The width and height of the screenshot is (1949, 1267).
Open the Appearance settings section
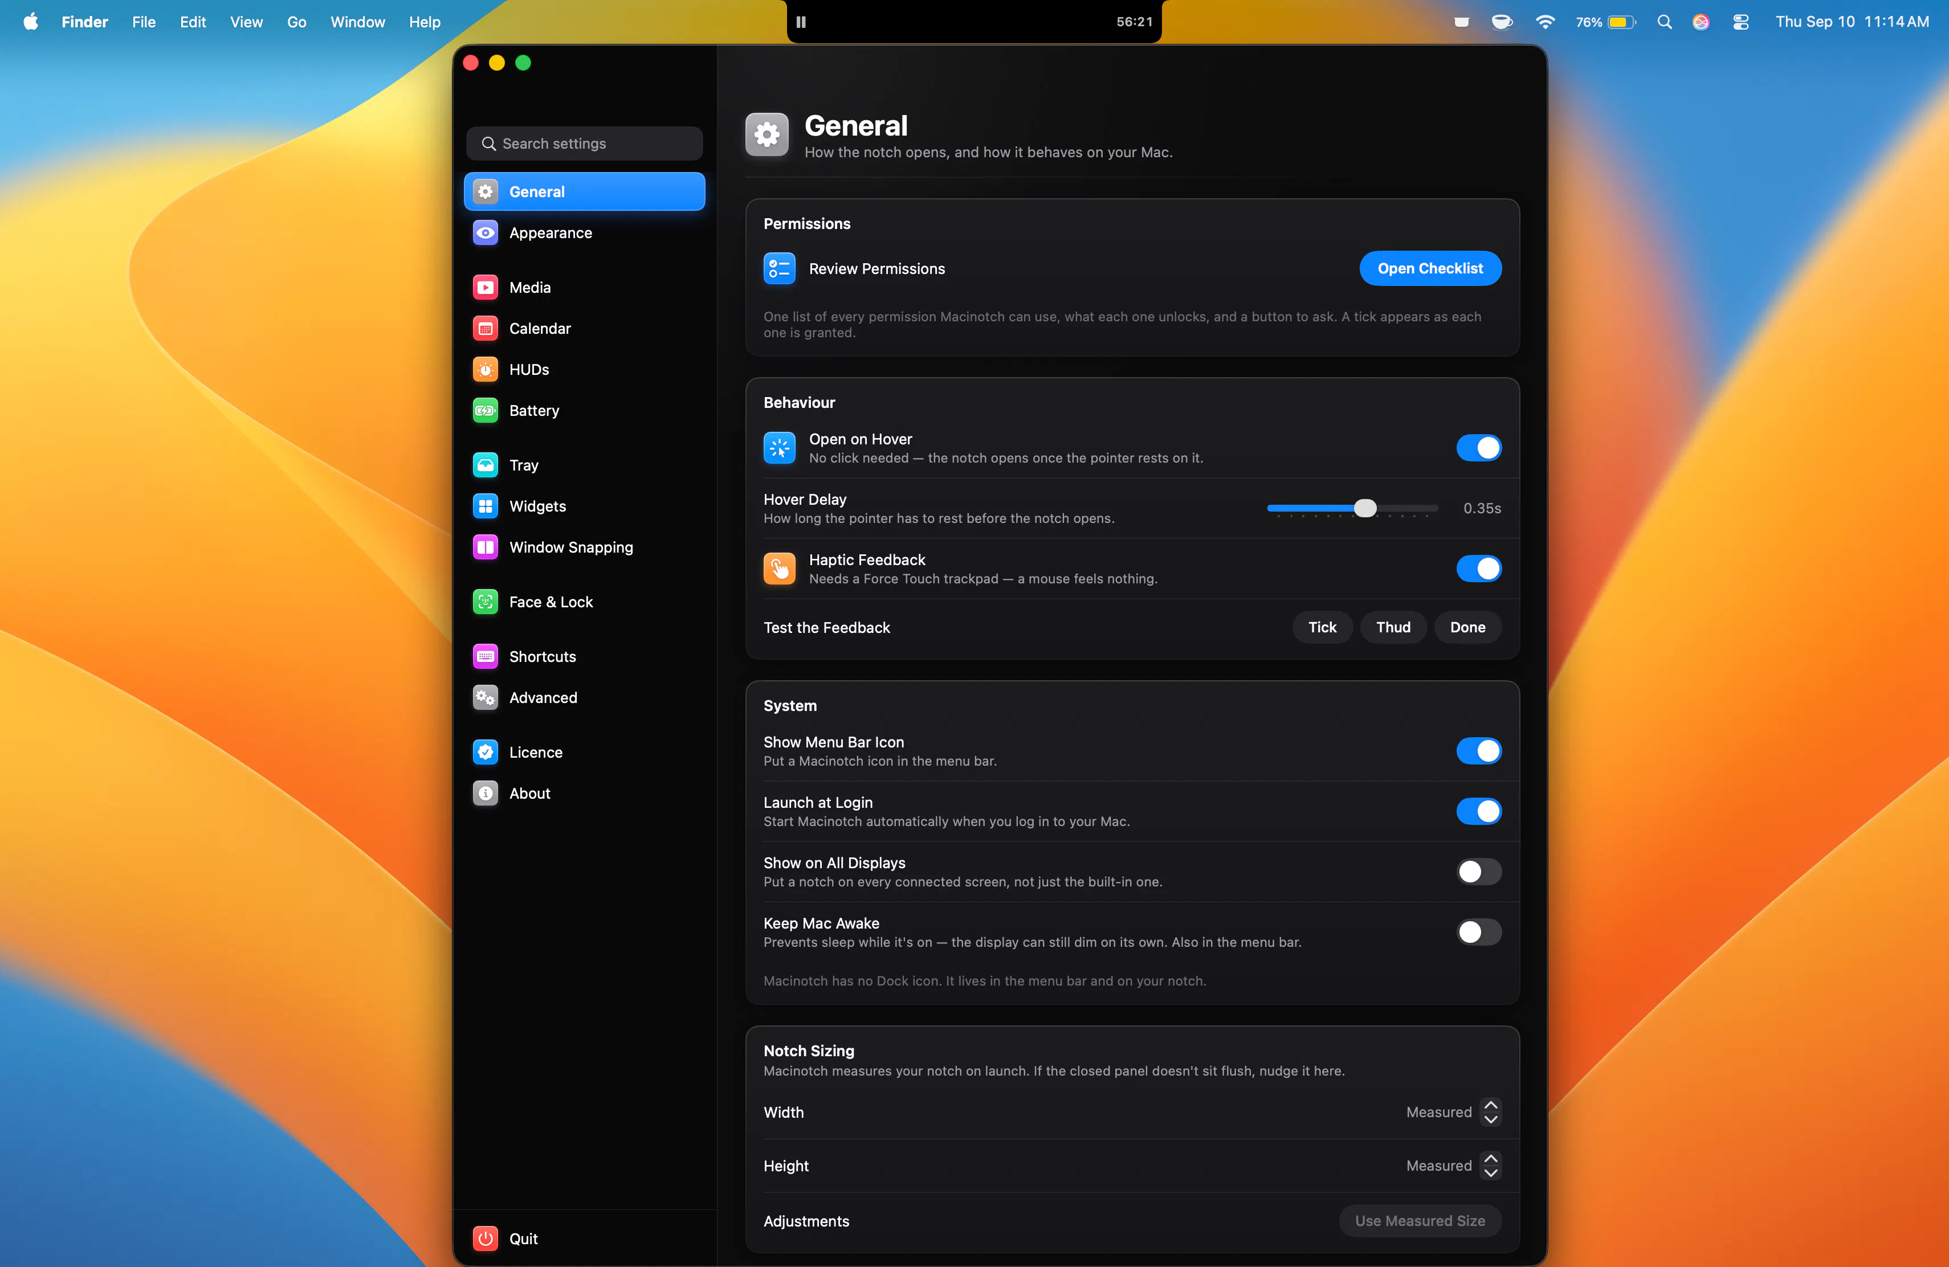tap(584, 233)
